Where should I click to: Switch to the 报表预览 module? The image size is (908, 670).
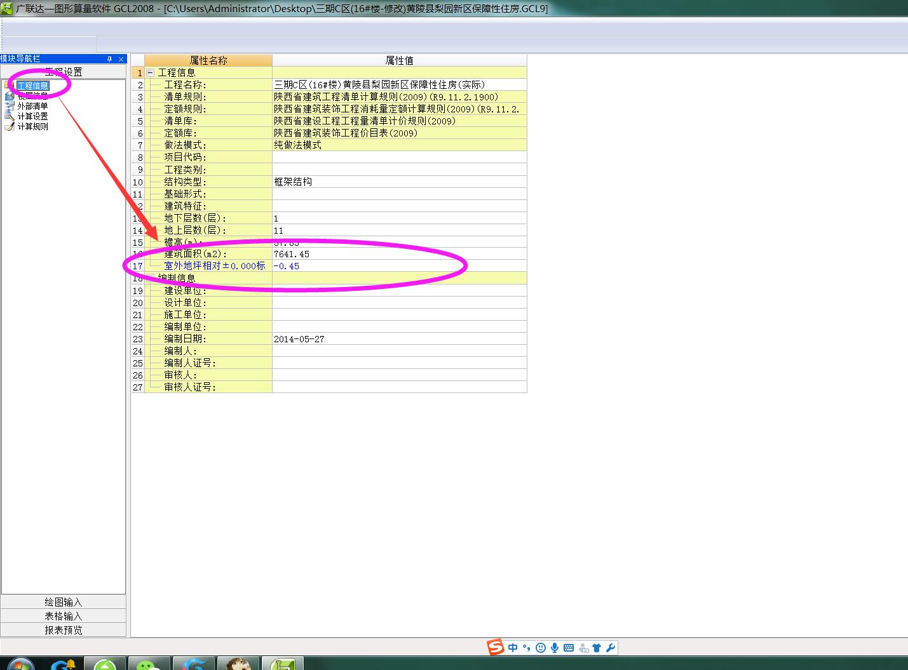click(64, 630)
